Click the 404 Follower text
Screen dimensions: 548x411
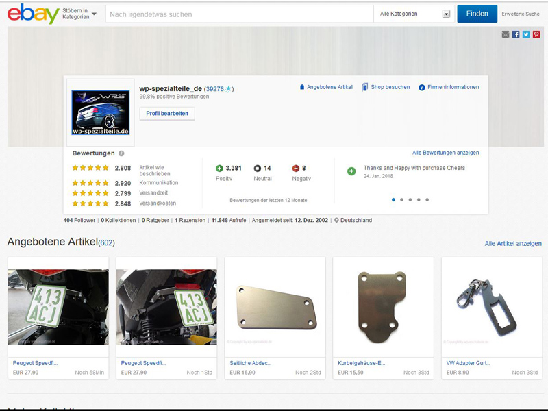tap(79, 220)
